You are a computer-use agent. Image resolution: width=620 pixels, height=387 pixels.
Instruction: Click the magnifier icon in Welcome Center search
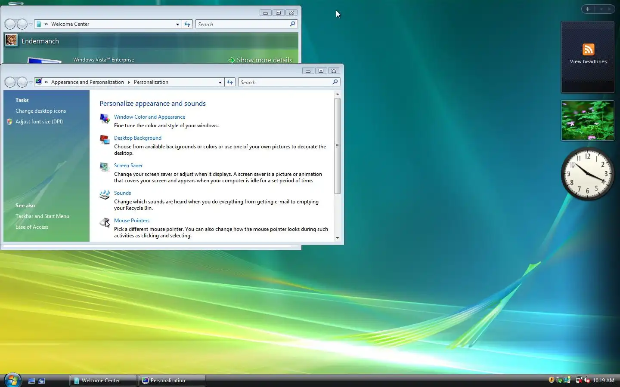292,24
